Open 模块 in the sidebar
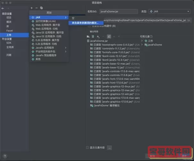This screenshot has height=161, width=194. pos(9,22)
